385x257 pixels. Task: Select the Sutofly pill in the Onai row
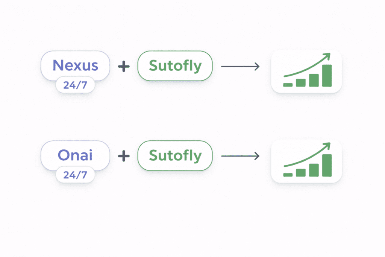pos(175,155)
